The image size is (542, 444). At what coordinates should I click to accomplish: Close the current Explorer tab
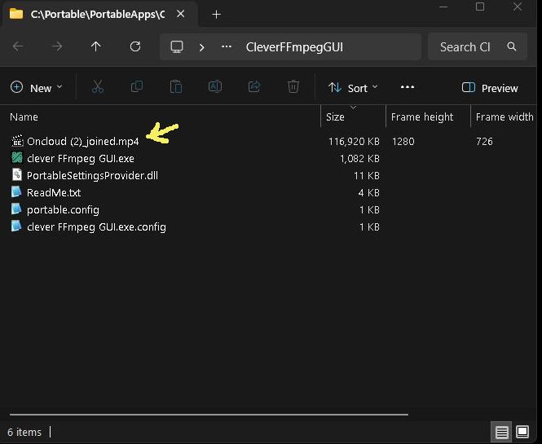[180, 14]
